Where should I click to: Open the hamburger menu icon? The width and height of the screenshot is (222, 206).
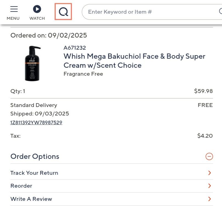click(14, 9)
